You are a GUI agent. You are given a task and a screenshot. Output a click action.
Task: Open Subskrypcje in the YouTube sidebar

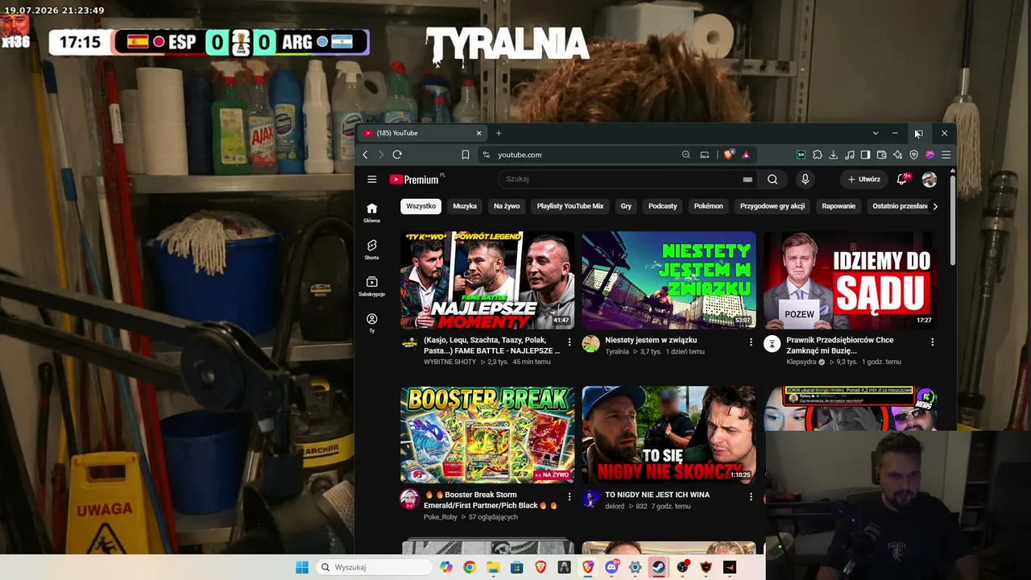(371, 287)
